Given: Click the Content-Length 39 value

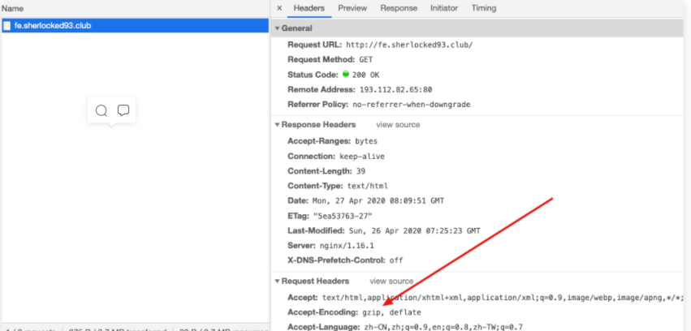Looking at the screenshot, I should [x=361, y=171].
